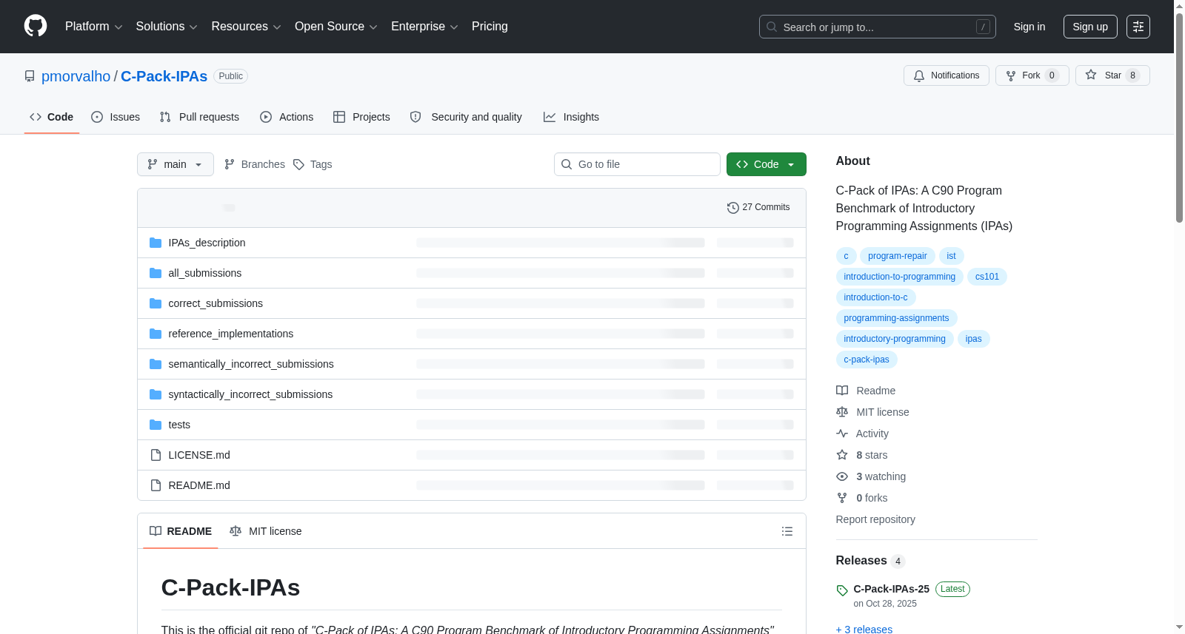Click the pulse icon beside Activity

click(842, 434)
